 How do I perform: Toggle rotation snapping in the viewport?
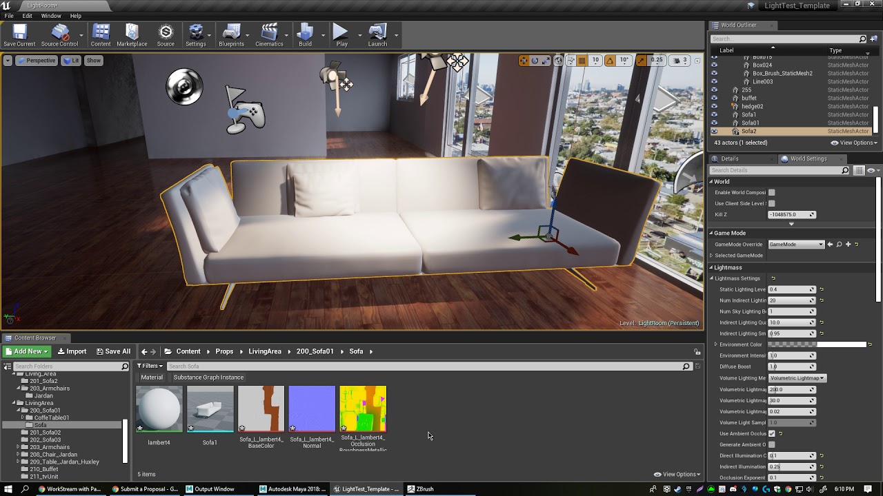coord(610,61)
